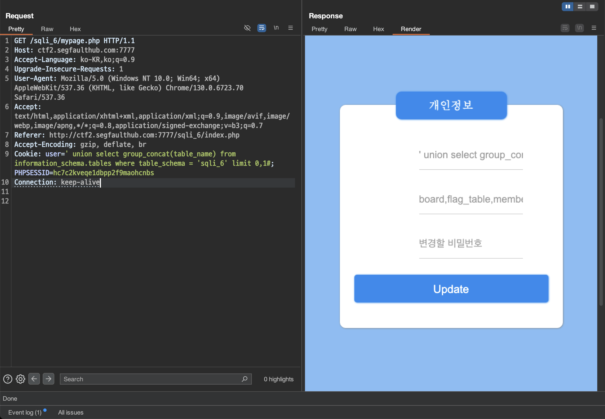This screenshot has width=605, height=419.
Task: Toggle the request hide-eye visibility icon
Action: pos(247,28)
